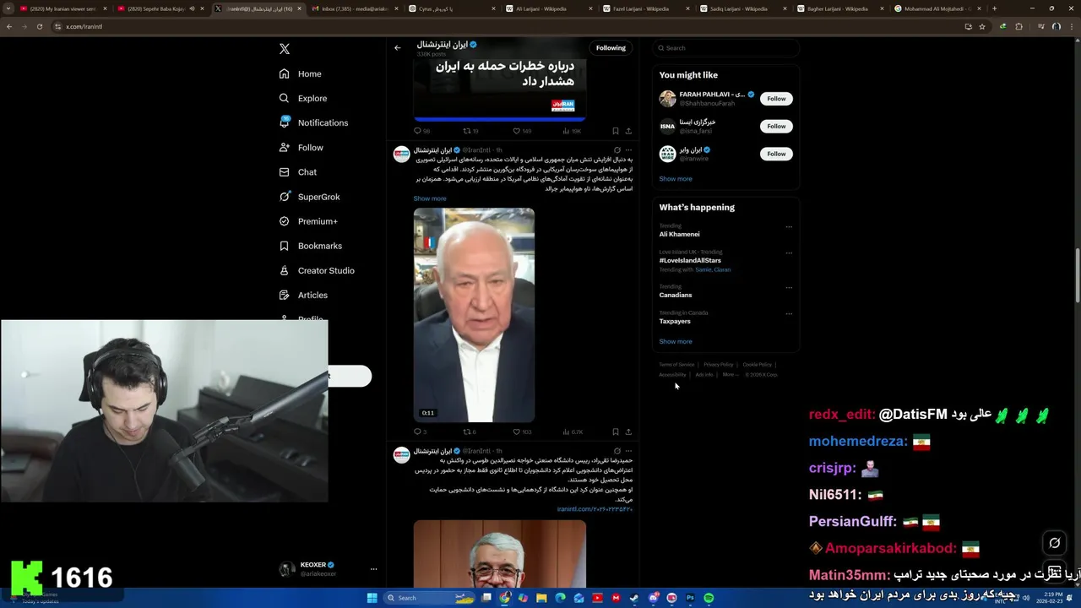The width and height of the screenshot is (1081, 608).
Task: Open Chat in the sidebar
Action: 297,171
